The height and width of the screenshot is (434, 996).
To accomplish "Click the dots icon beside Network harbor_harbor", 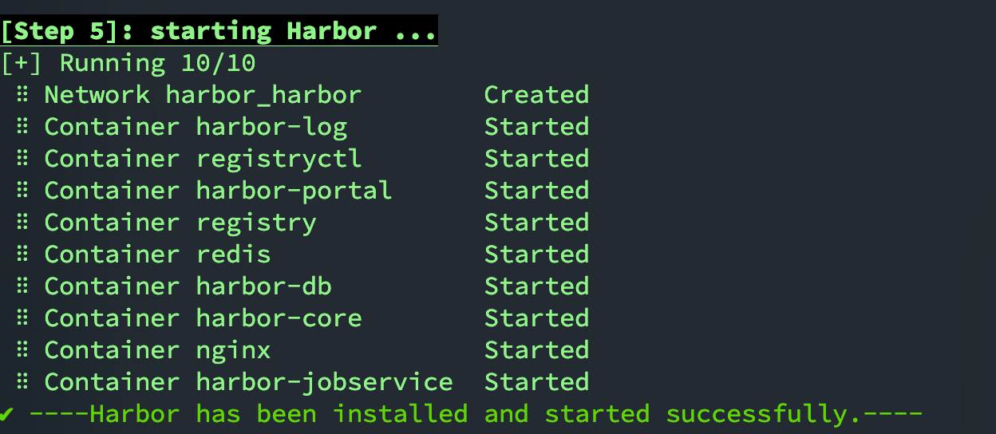I will pos(23,95).
